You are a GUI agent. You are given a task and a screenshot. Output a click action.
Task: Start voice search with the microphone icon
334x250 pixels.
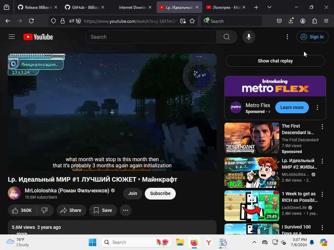coord(249,37)
